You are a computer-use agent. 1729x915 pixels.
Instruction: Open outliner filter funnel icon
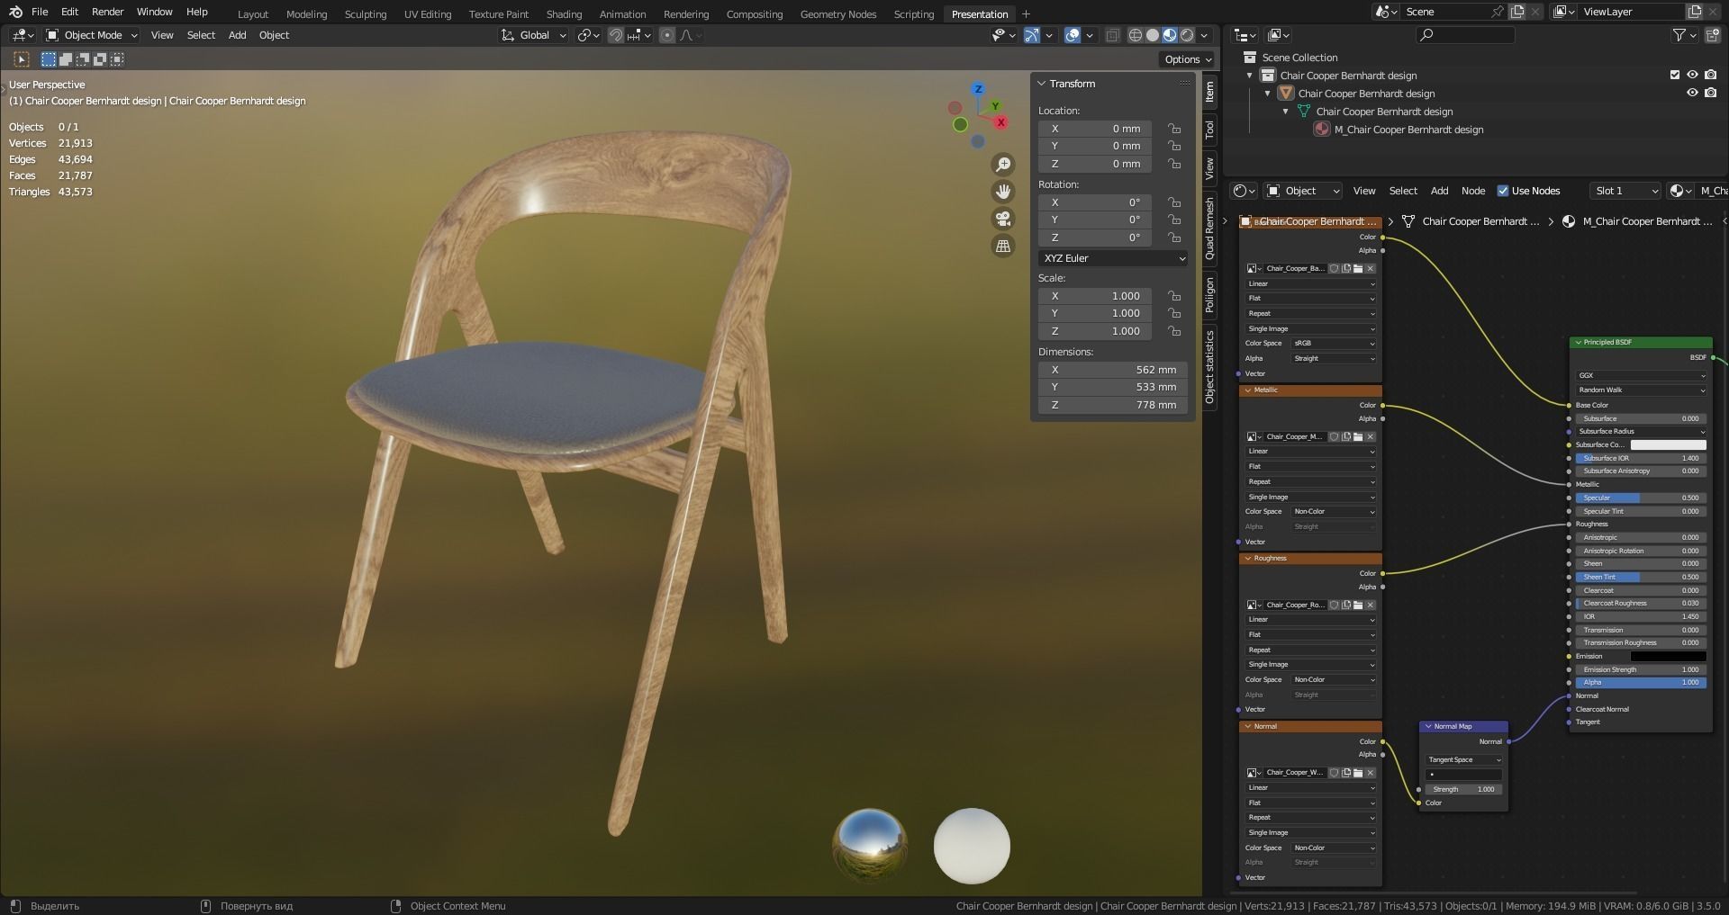point(1679,35)
